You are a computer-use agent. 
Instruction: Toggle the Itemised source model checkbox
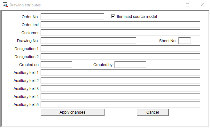click(x=113, y=17)
